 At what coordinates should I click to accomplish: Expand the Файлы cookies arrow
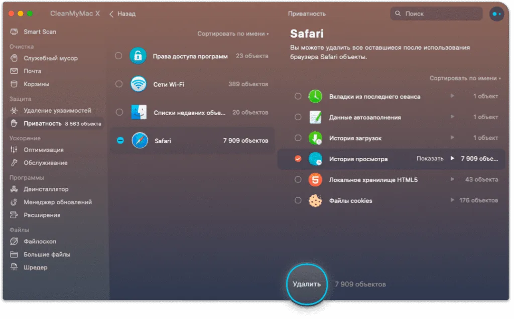[452, 200]
